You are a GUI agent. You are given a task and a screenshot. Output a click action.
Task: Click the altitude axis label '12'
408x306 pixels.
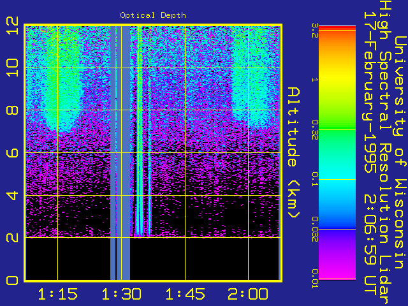[x=12, y=25]
